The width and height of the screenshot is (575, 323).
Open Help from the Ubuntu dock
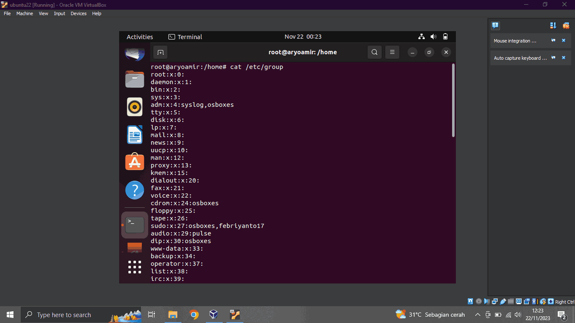click(135, 190)
